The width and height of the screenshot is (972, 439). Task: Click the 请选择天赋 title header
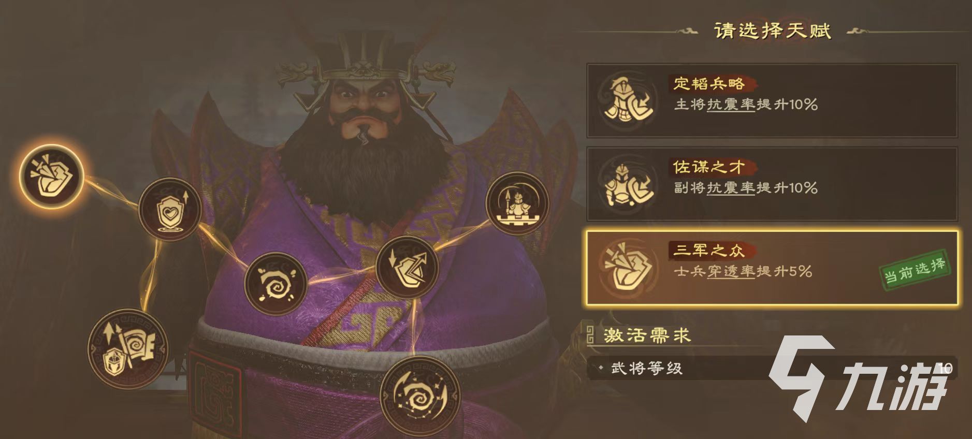pos(772,31)
